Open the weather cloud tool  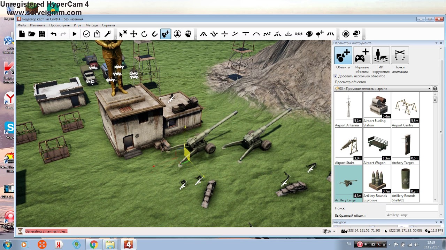356,34
